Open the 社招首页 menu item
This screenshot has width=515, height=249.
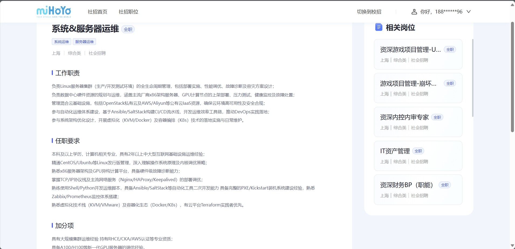point(97,12)
